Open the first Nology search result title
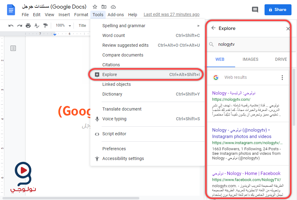 pos(234,93)
